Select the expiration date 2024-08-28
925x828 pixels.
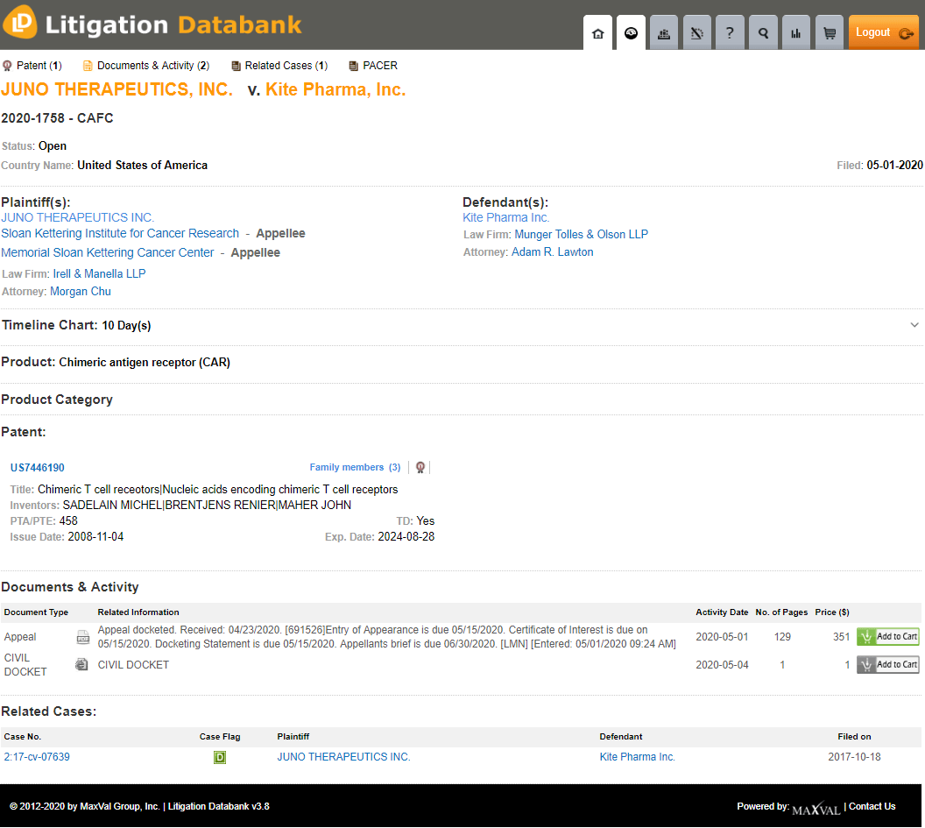(406, 537)
